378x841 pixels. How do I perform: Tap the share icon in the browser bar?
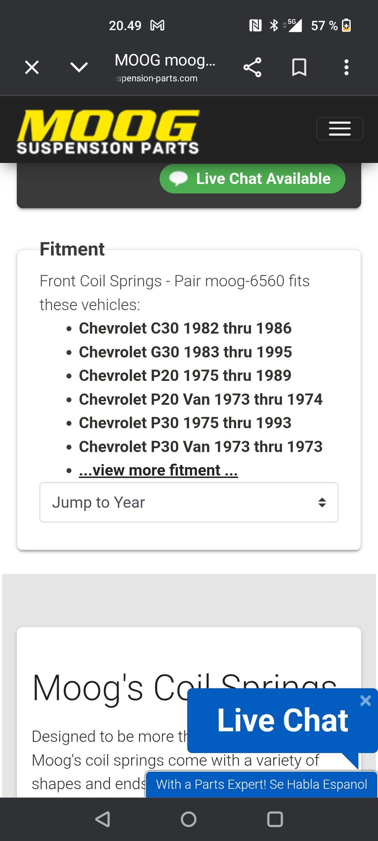tap(252, 67)
